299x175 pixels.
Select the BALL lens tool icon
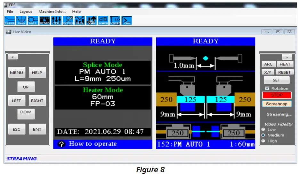33,20
